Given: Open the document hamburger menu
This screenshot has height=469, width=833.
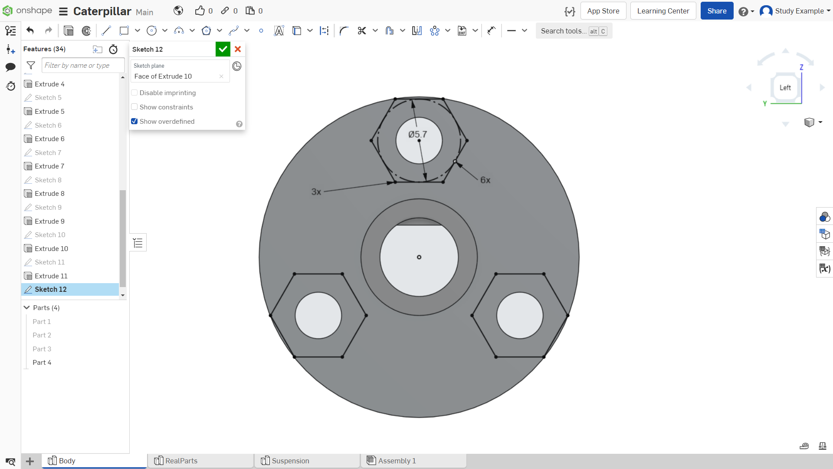Looking at the screenshot, I should [63, 11].
